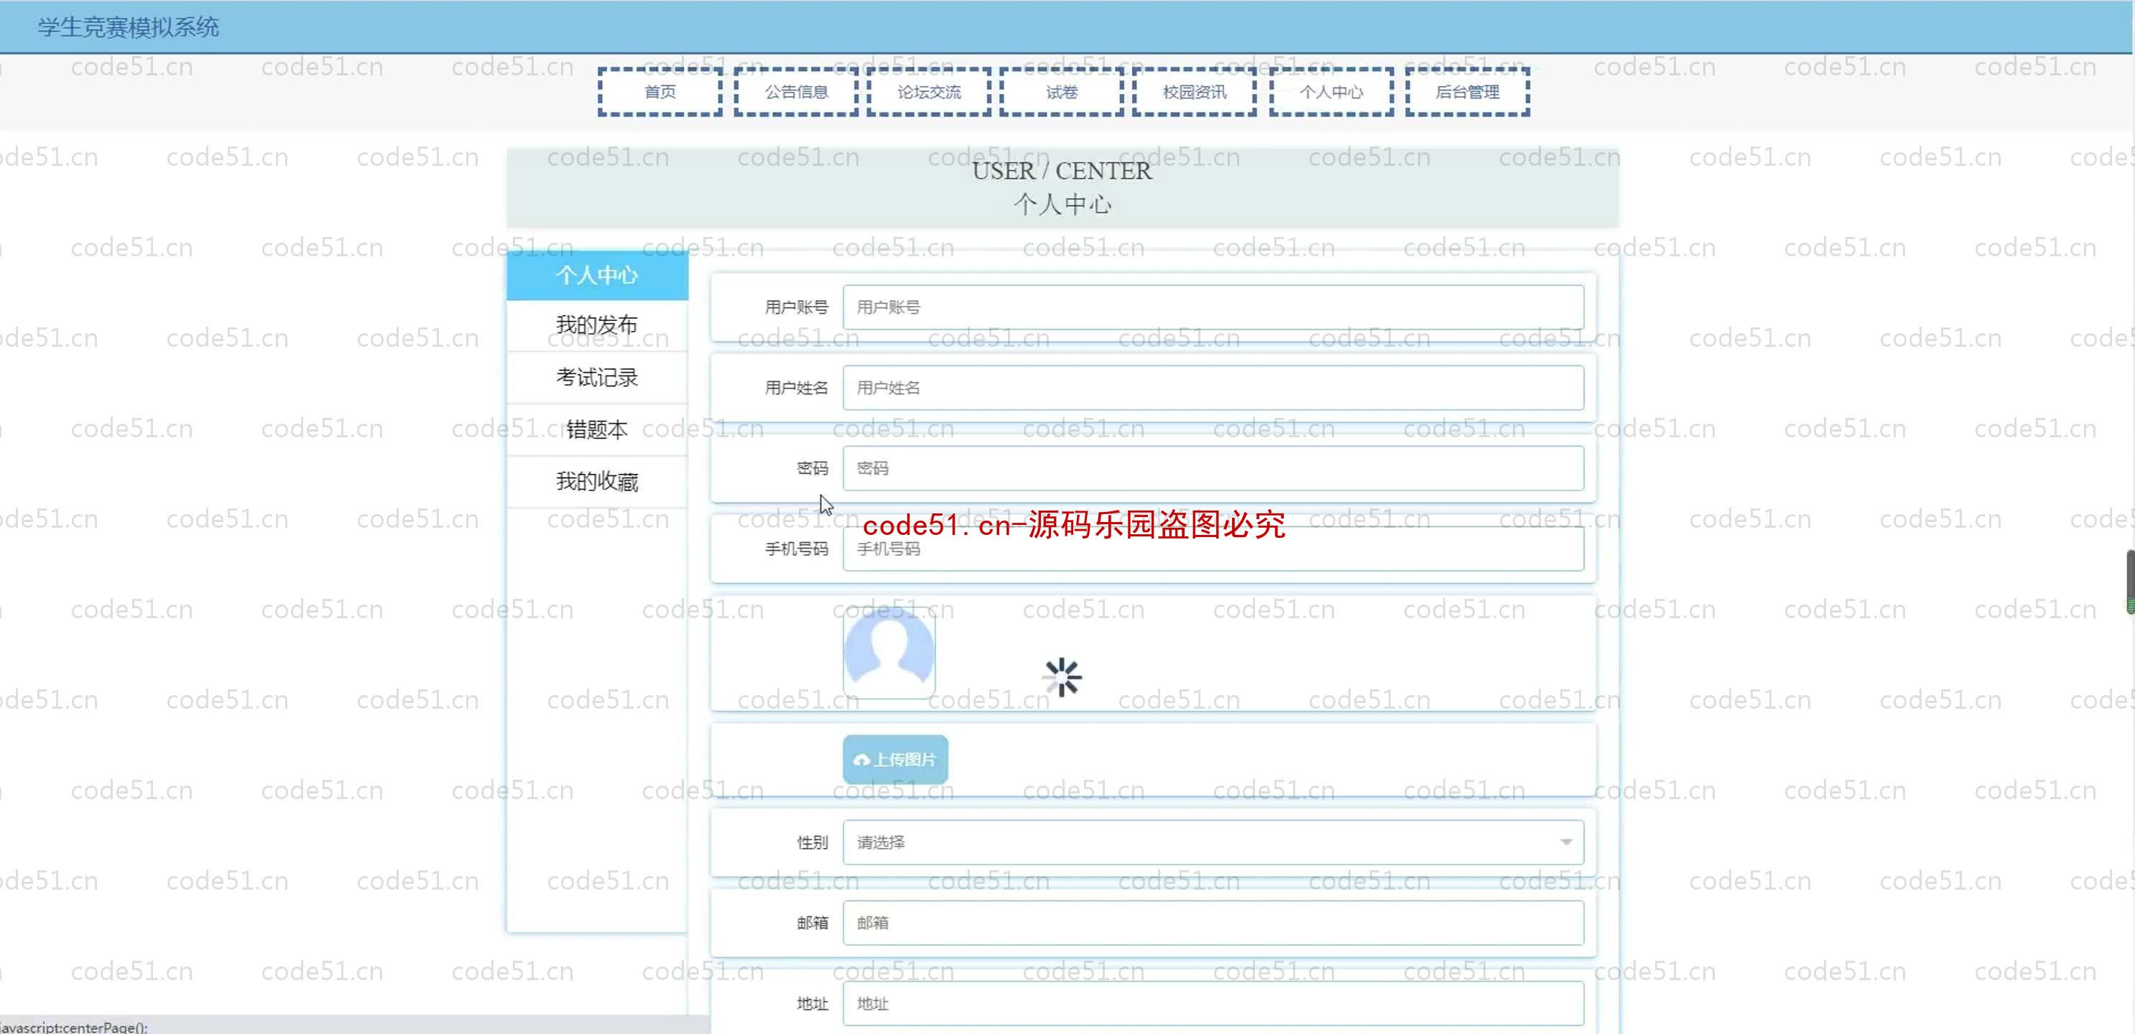The height and width of the screenshot is (1034, 2135).
Task: Open the 首页 navigation tab
Action: [659, 92]
